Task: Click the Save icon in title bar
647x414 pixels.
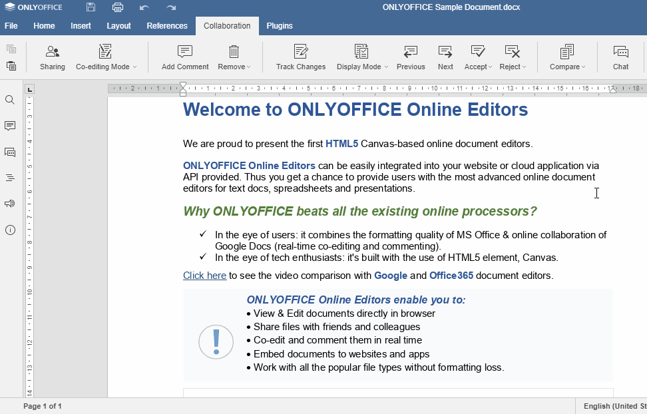Action: [91, 7]
